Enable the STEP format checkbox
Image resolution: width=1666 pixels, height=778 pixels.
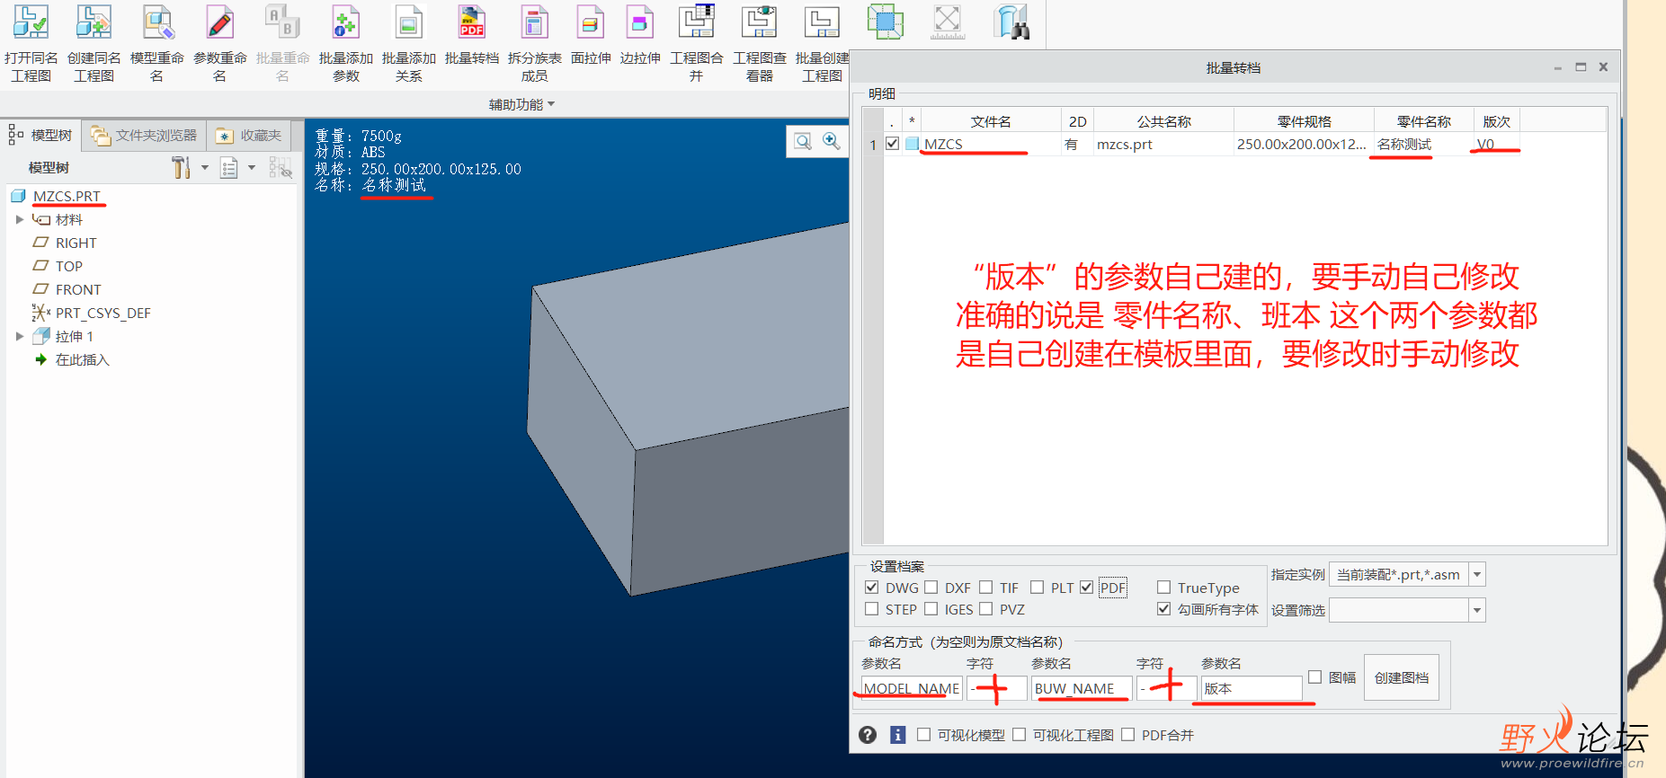pyautogui.click(x=872, y=609)
